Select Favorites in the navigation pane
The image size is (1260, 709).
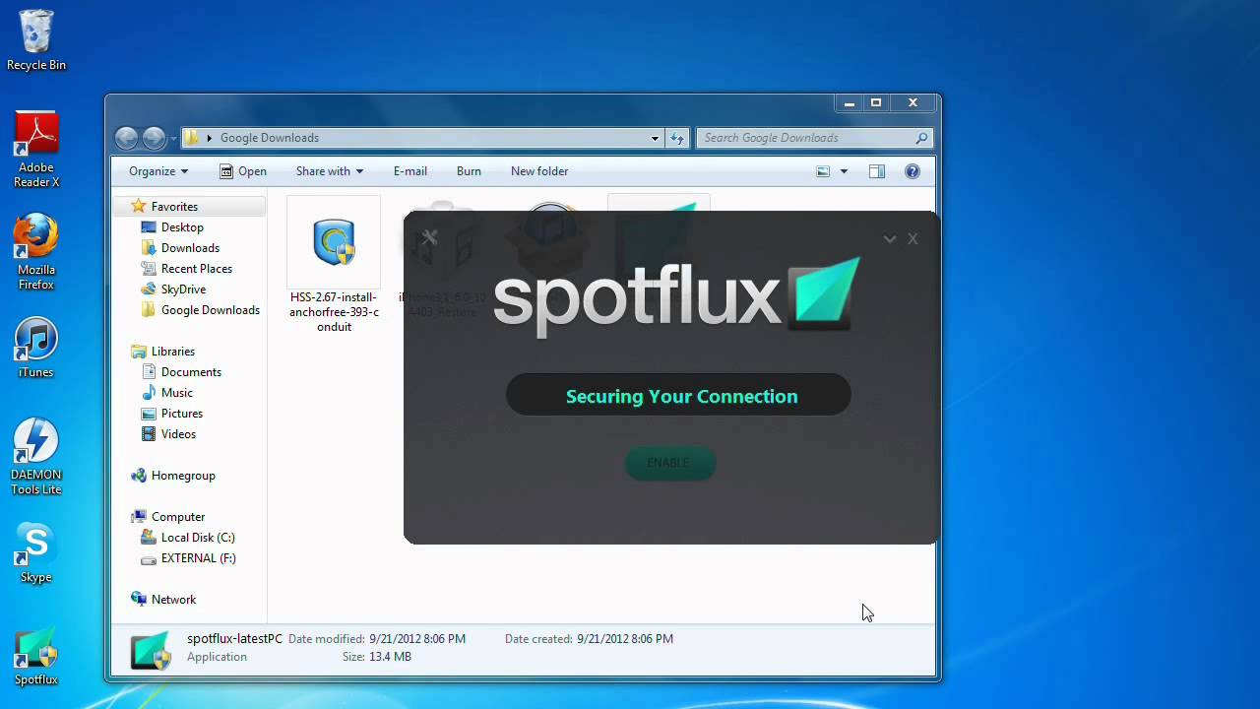pos(174,207)
